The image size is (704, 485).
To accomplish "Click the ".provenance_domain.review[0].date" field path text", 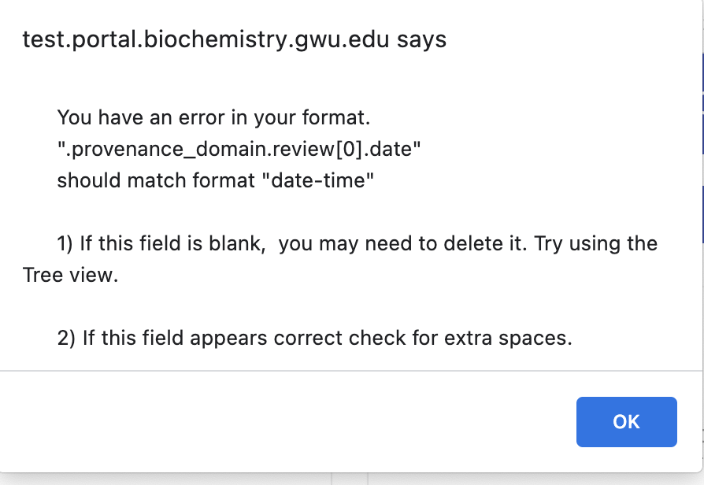I will [x=238, y=149].
